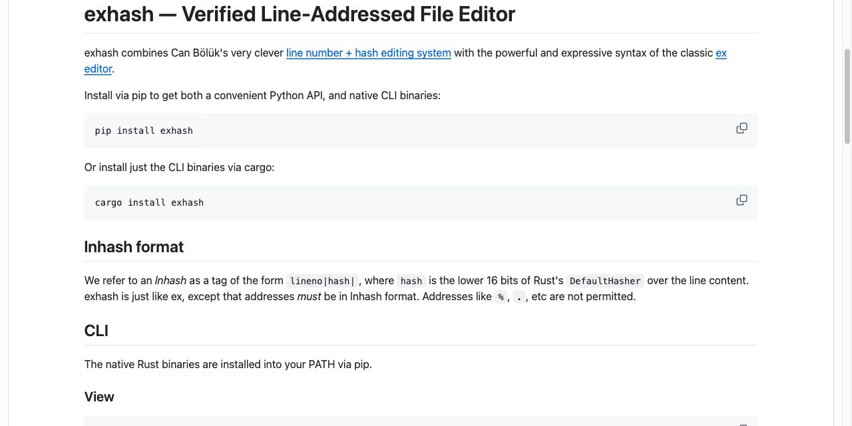Open the line number + hash editing system link
Screen dimensions: 852x426
(369, 53)
